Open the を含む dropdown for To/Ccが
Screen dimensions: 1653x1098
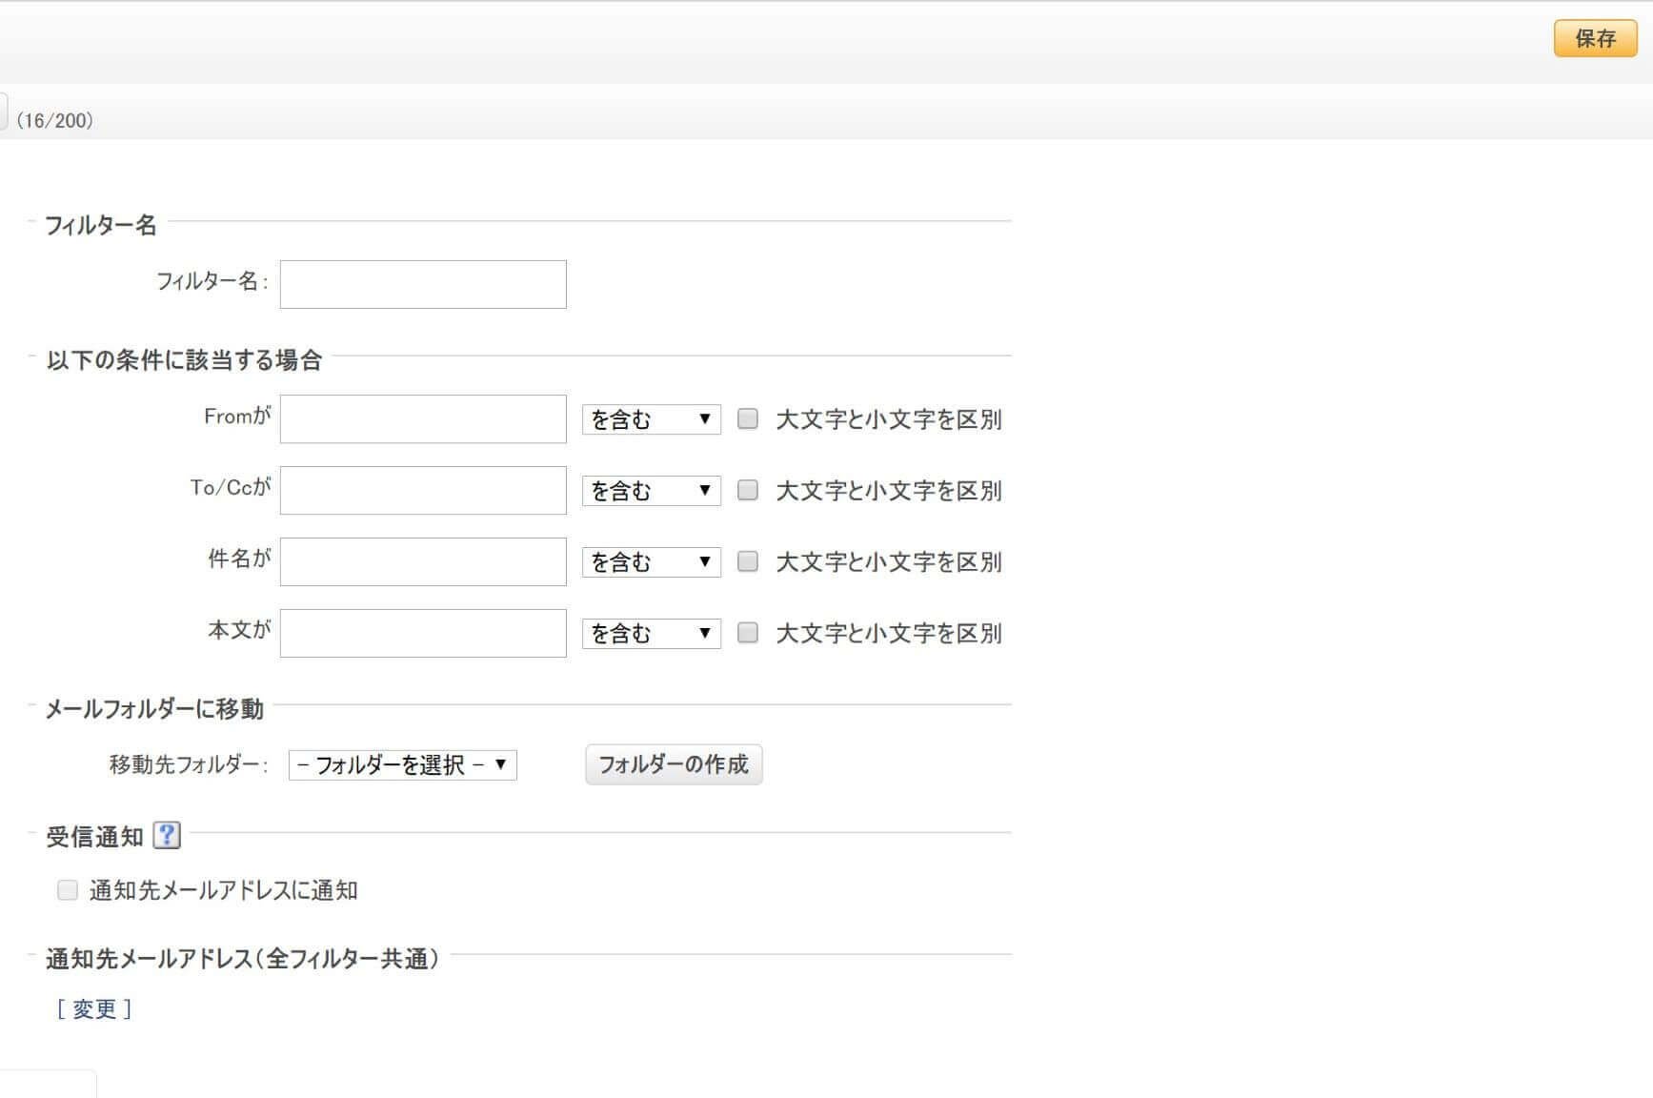651,491
